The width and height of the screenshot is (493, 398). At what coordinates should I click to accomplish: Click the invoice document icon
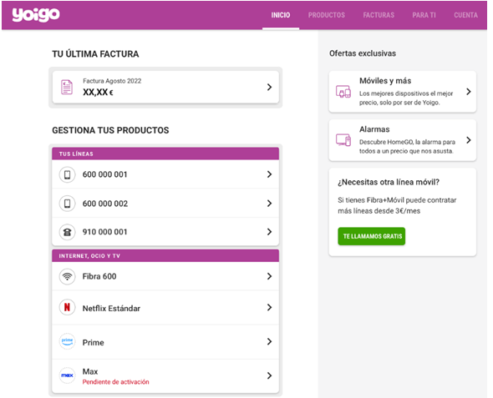[x=67, y=88]
